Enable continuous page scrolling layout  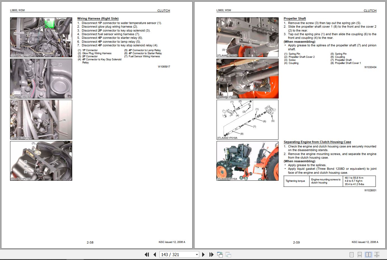coord(360,254)
